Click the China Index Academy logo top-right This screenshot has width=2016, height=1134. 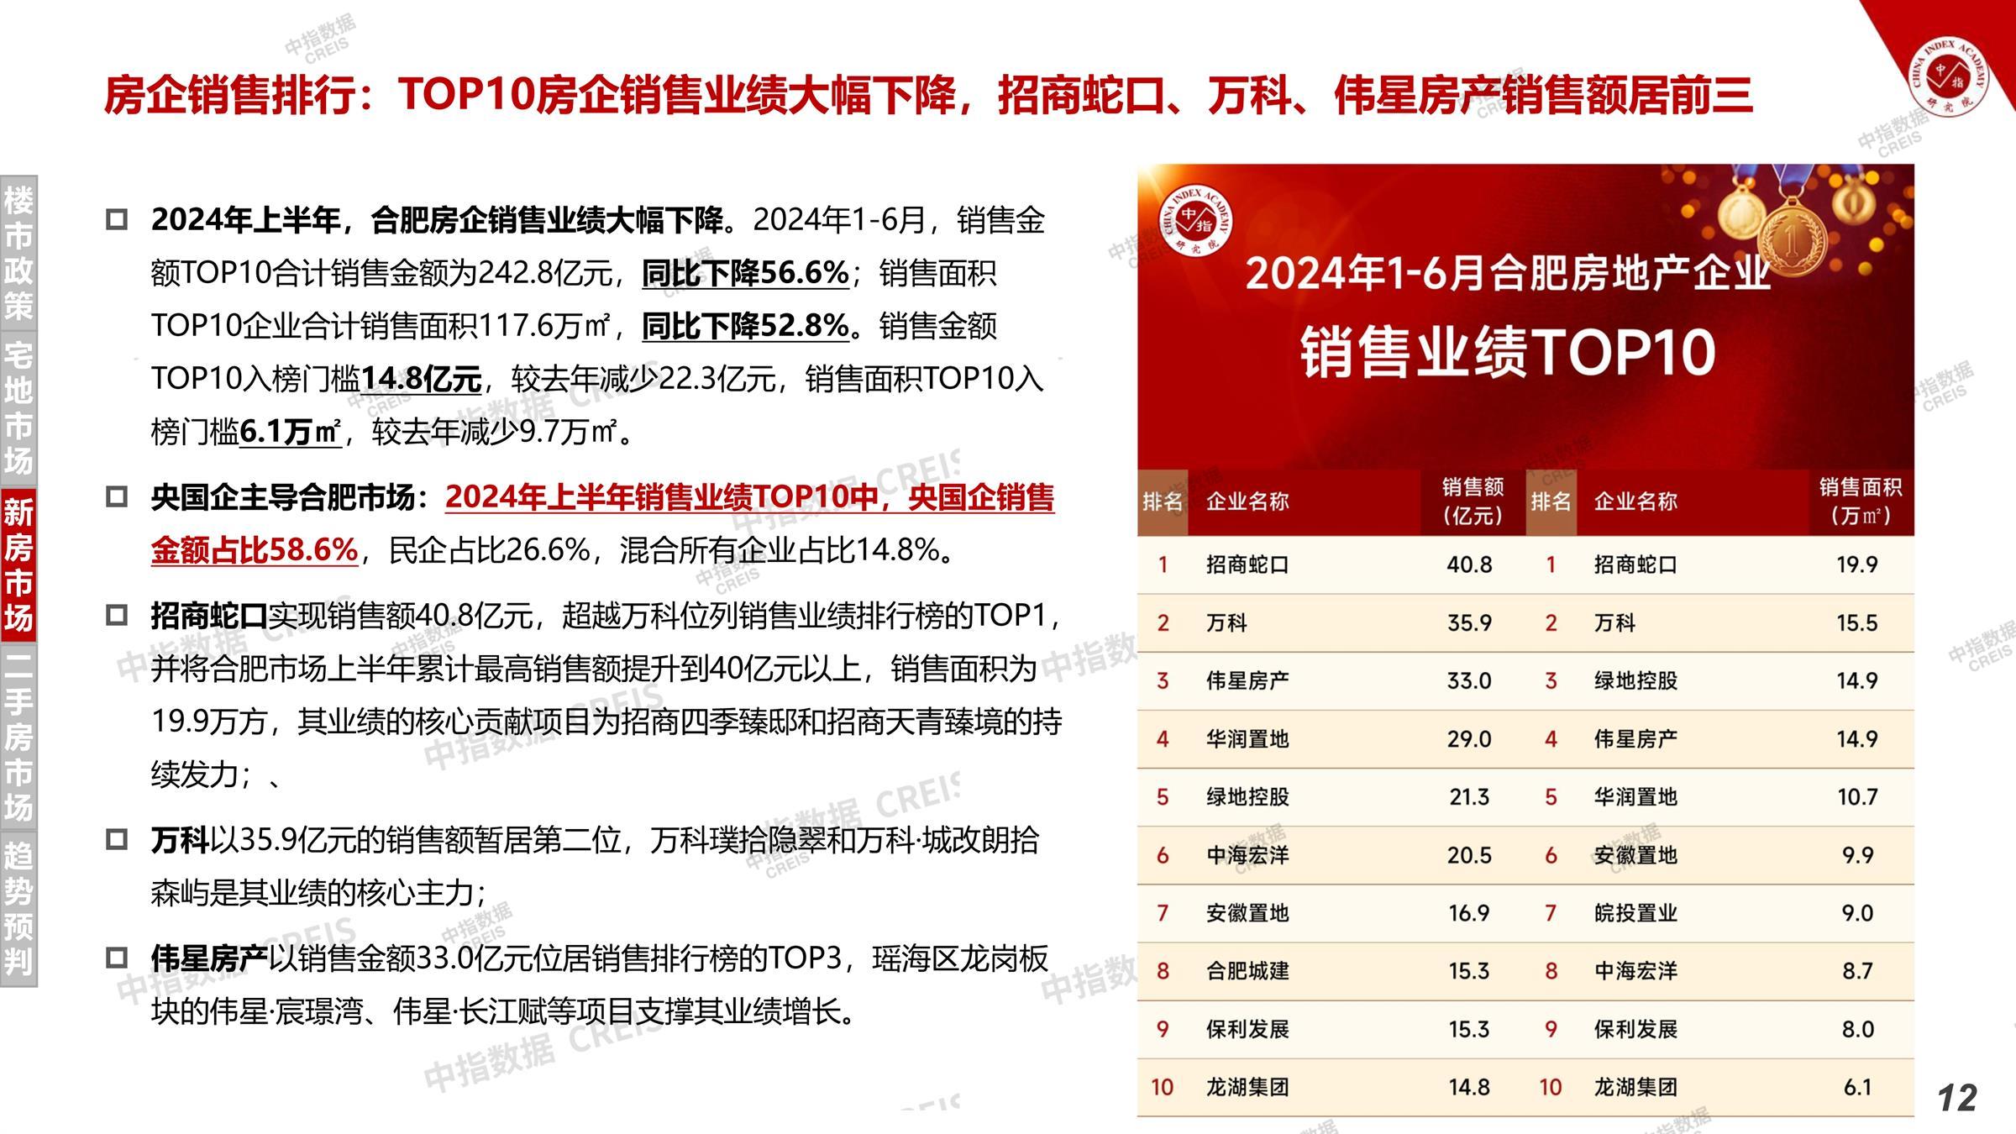tap(1948, 77)
